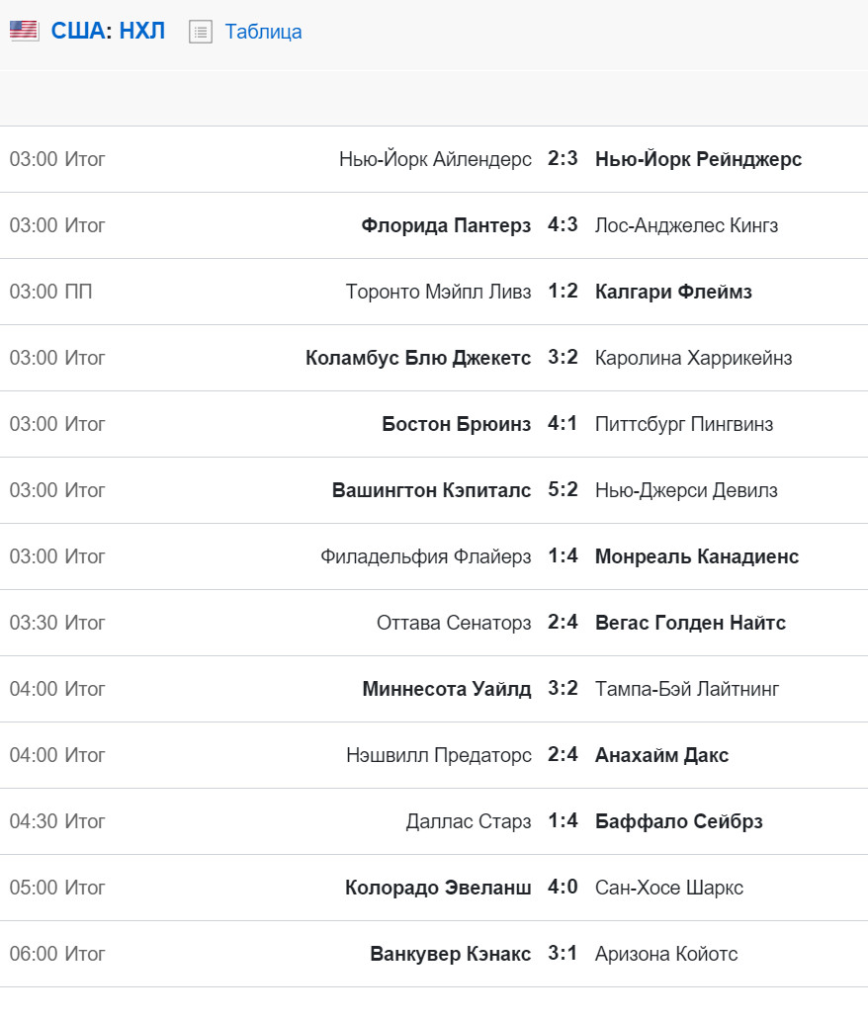This screenshot has height=1020, width=868.
Task: Open the 2:3 score of the Айлендерс–Рейнджерс game
Action: 563,158
